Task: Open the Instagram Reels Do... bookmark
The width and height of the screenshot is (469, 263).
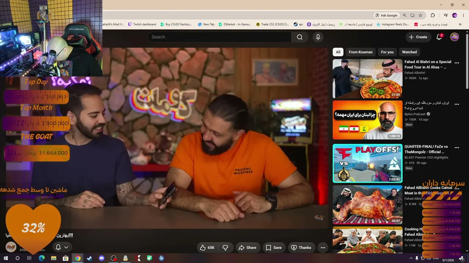Action: click(x=393, y=24)
